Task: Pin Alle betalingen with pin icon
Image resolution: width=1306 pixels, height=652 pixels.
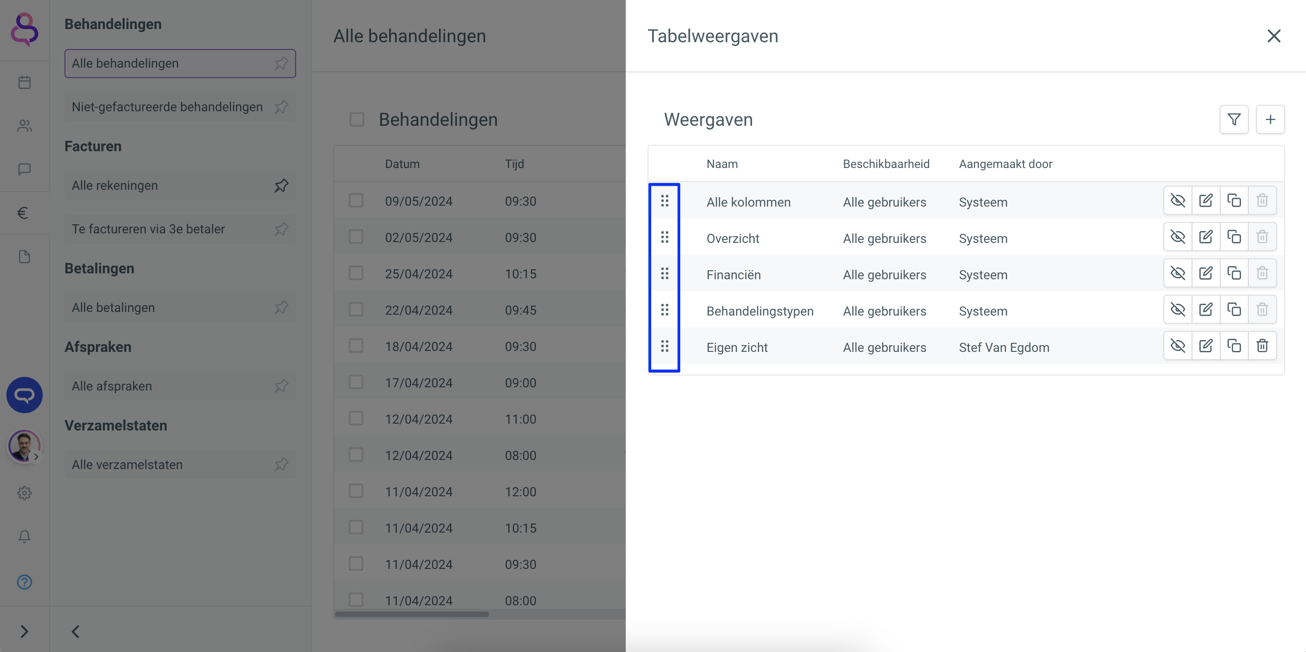Action: point(282,308)
